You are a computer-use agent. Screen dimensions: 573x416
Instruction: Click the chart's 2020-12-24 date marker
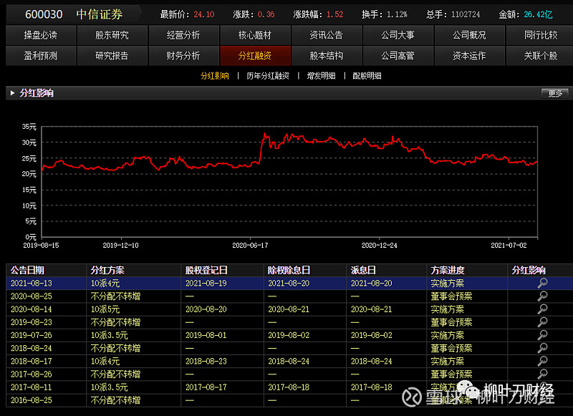pyautogui.click(x=380, y=246)
